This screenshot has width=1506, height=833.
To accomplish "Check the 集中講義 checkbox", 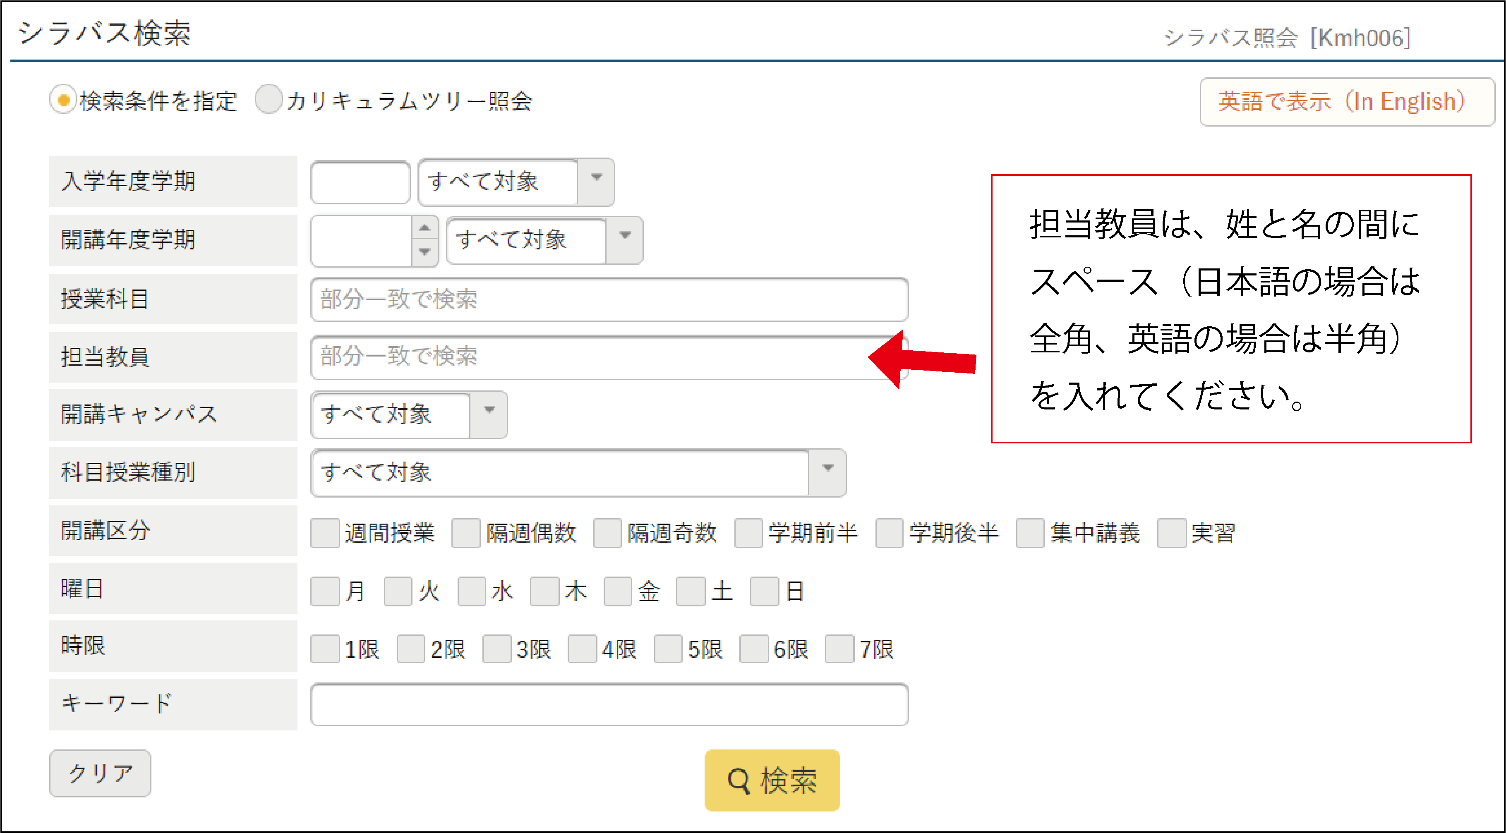I will click(1030, 533).
